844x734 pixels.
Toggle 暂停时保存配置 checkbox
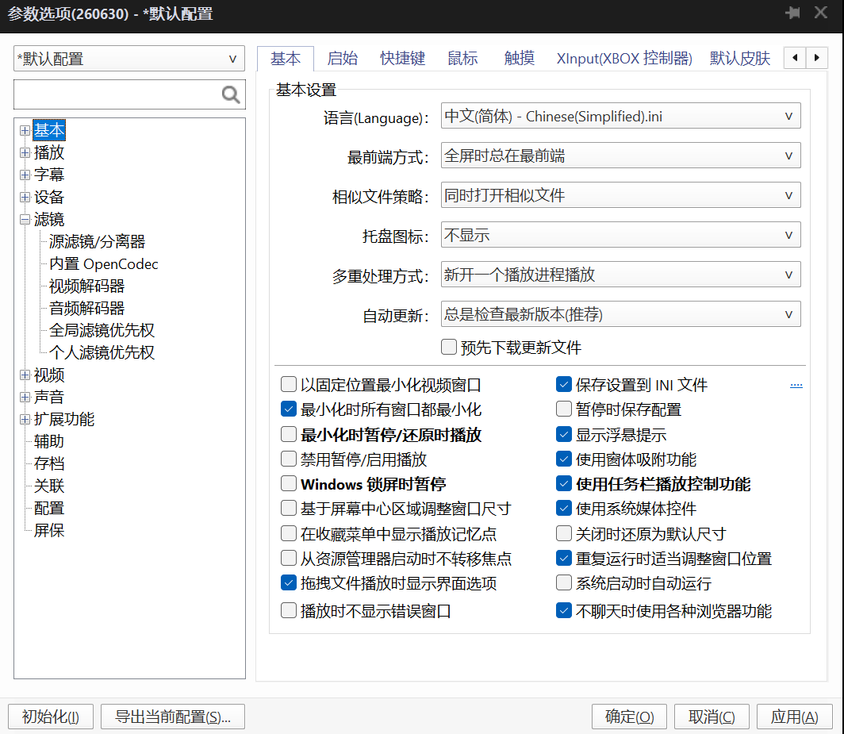[x=563, y=409]
